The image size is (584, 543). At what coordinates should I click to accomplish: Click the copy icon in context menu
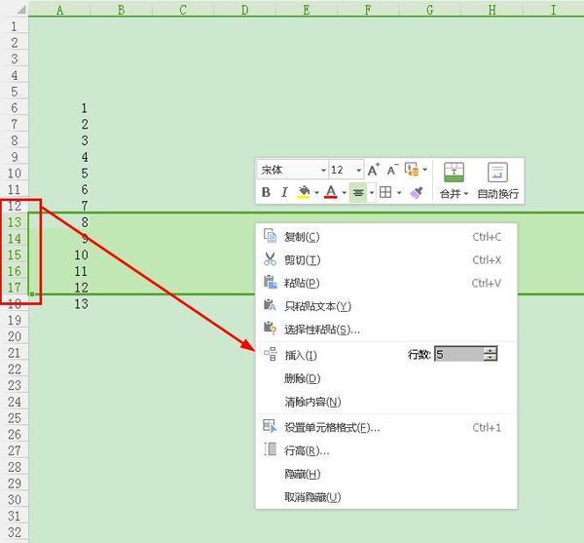(x=270, y=236)
